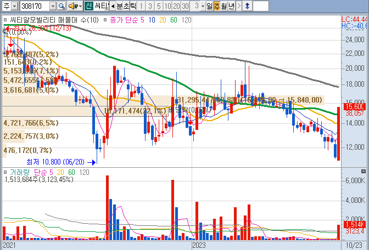Click the 1,513,684주 volume readout

coord(39,179)
